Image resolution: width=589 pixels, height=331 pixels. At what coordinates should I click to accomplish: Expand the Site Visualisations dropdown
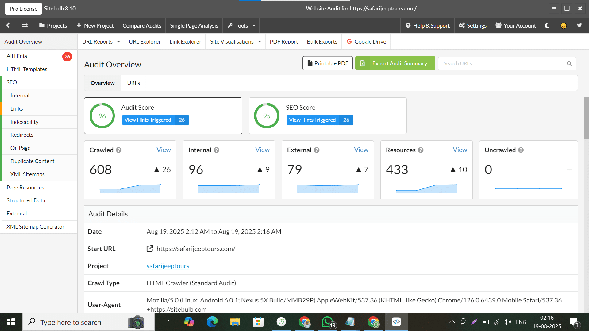click(x=235, y=41)
